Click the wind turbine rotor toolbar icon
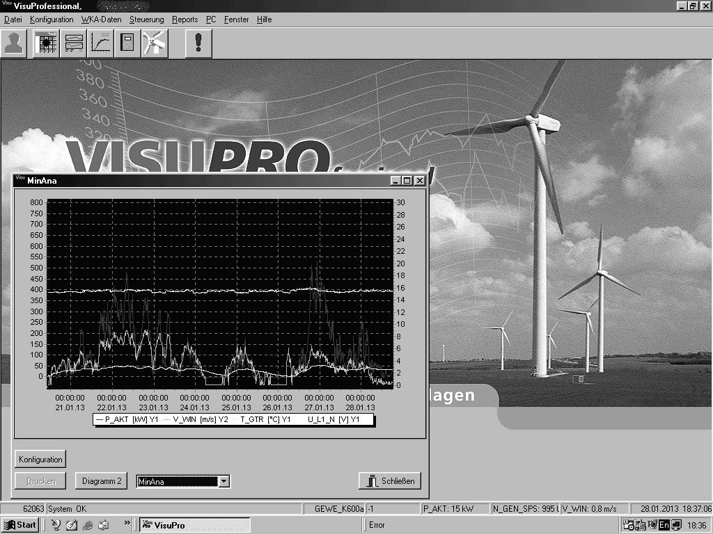The height and width of the screenshot is (534, 713). (x=155, y=44)
